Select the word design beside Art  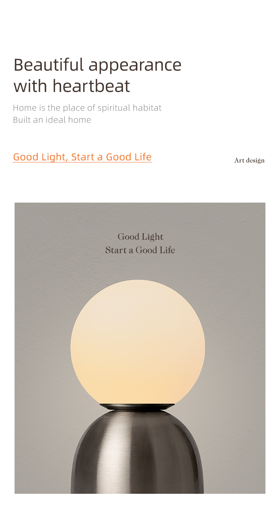[255, 161]
